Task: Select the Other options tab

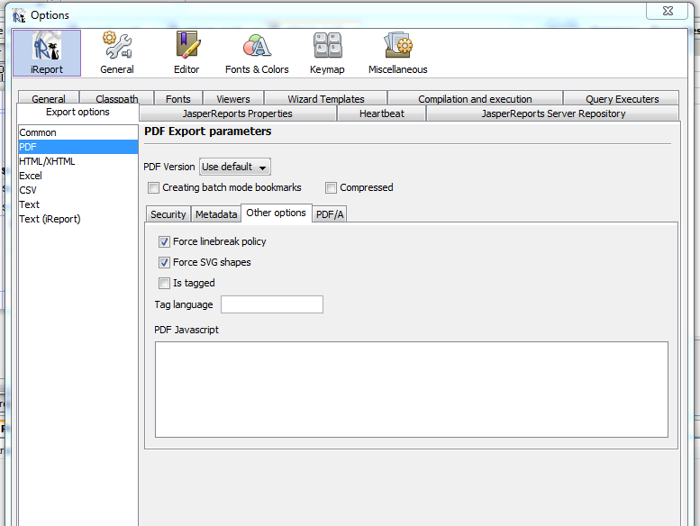Action: click(x=277, y=213)
